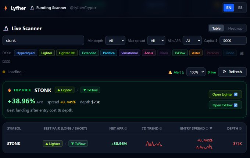
Task: Toggle the Arcus DEX filter
Action: [x=149, y=53]
